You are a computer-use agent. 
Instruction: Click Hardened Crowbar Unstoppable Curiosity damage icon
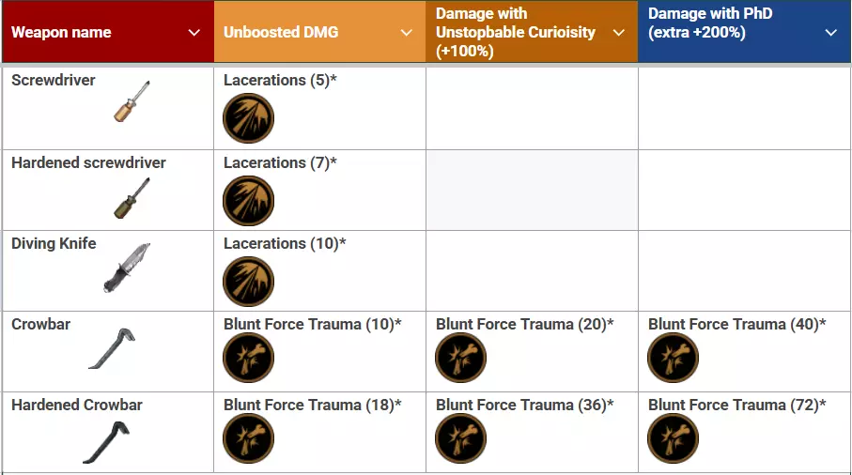point(460,439)
